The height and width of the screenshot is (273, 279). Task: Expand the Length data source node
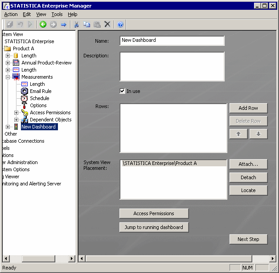8,56
